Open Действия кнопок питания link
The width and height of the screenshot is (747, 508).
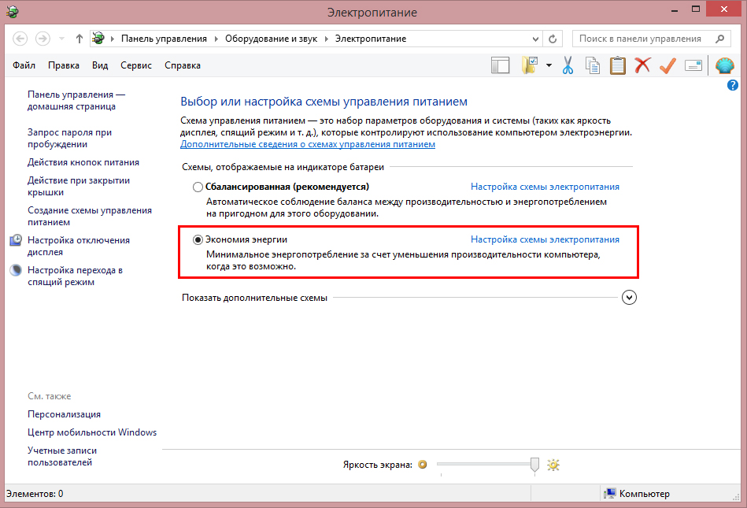[83, 162]
